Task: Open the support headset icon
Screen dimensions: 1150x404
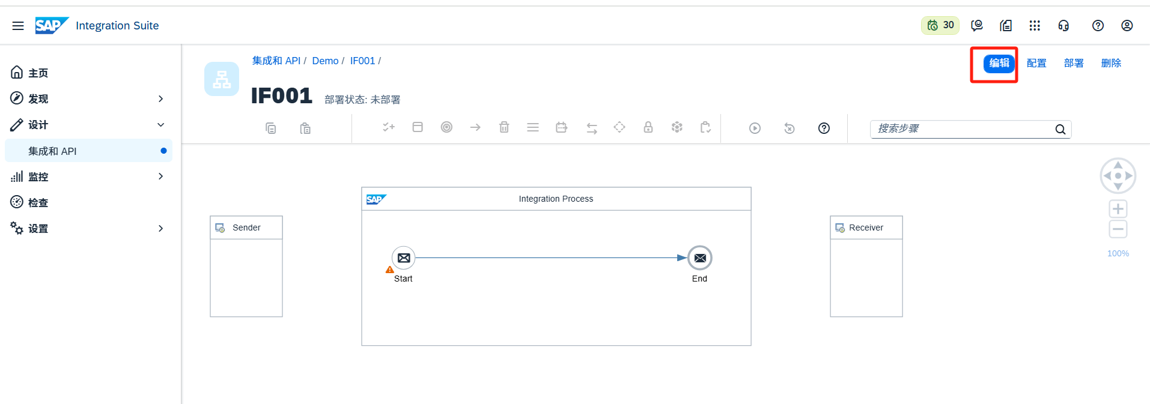Action: 1063,25
